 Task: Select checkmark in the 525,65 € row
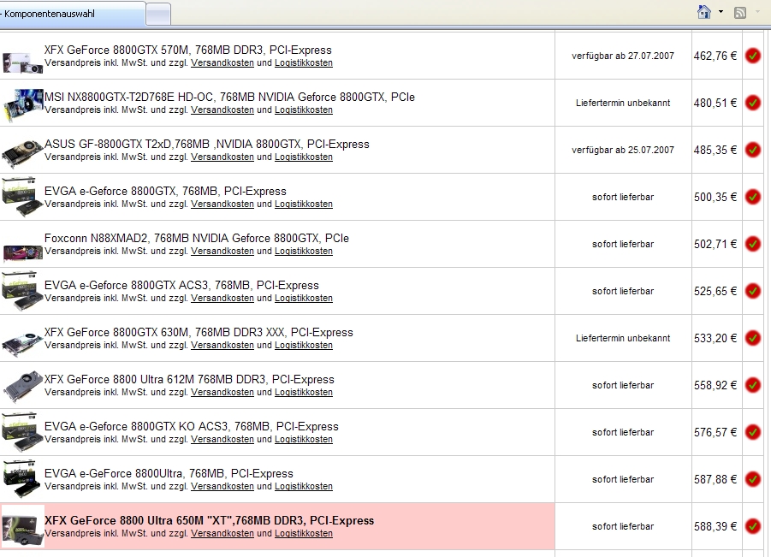point(752,291)
